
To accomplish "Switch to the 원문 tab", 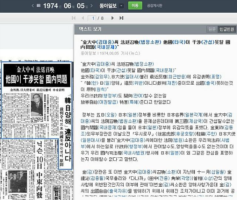I will tap(212, 29).
